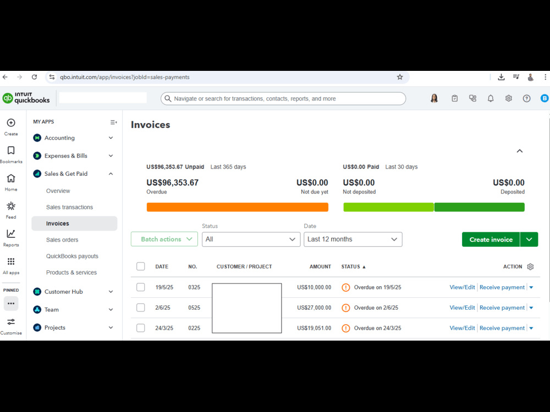The image size is (550, 412).
Task: Collapse the invoice summary chevron
Action: (520, 151)
